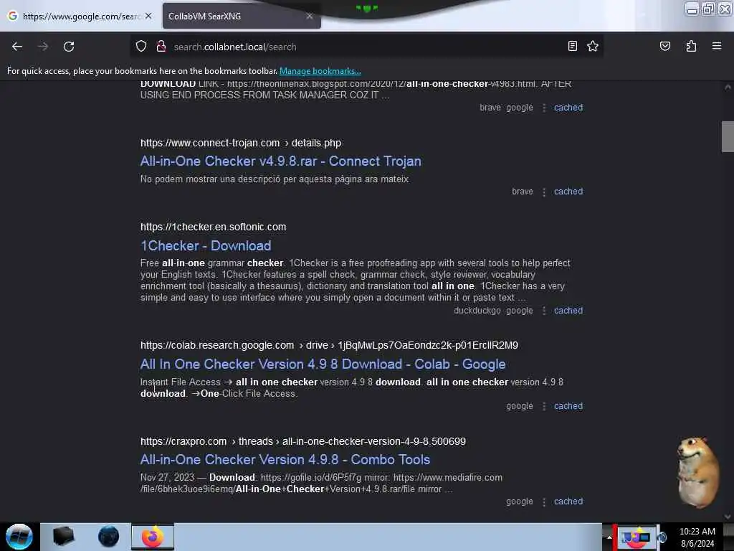
Task: Open the Manage bookmarks link
Action: 320,71
